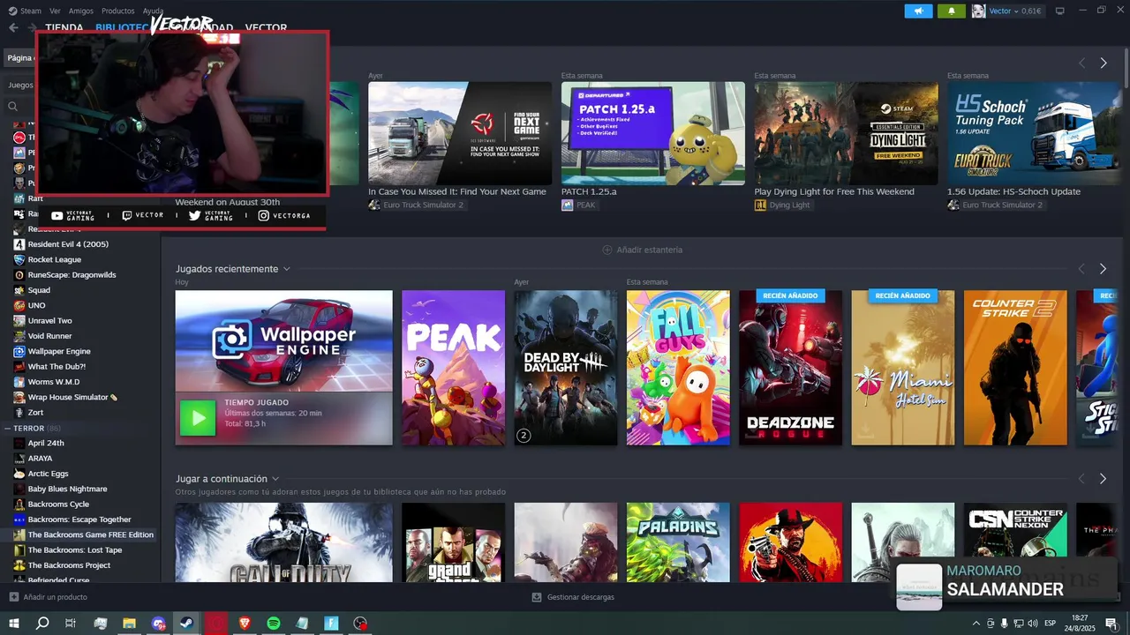Open Play Dying Light for Free news
This screenshot has width=1130, height=635.
[x=846, y=133]
